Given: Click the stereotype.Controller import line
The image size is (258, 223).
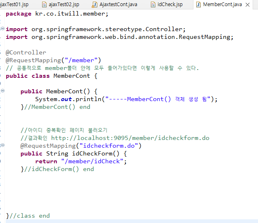Looking at the screenshot, I should pos(96,29).
